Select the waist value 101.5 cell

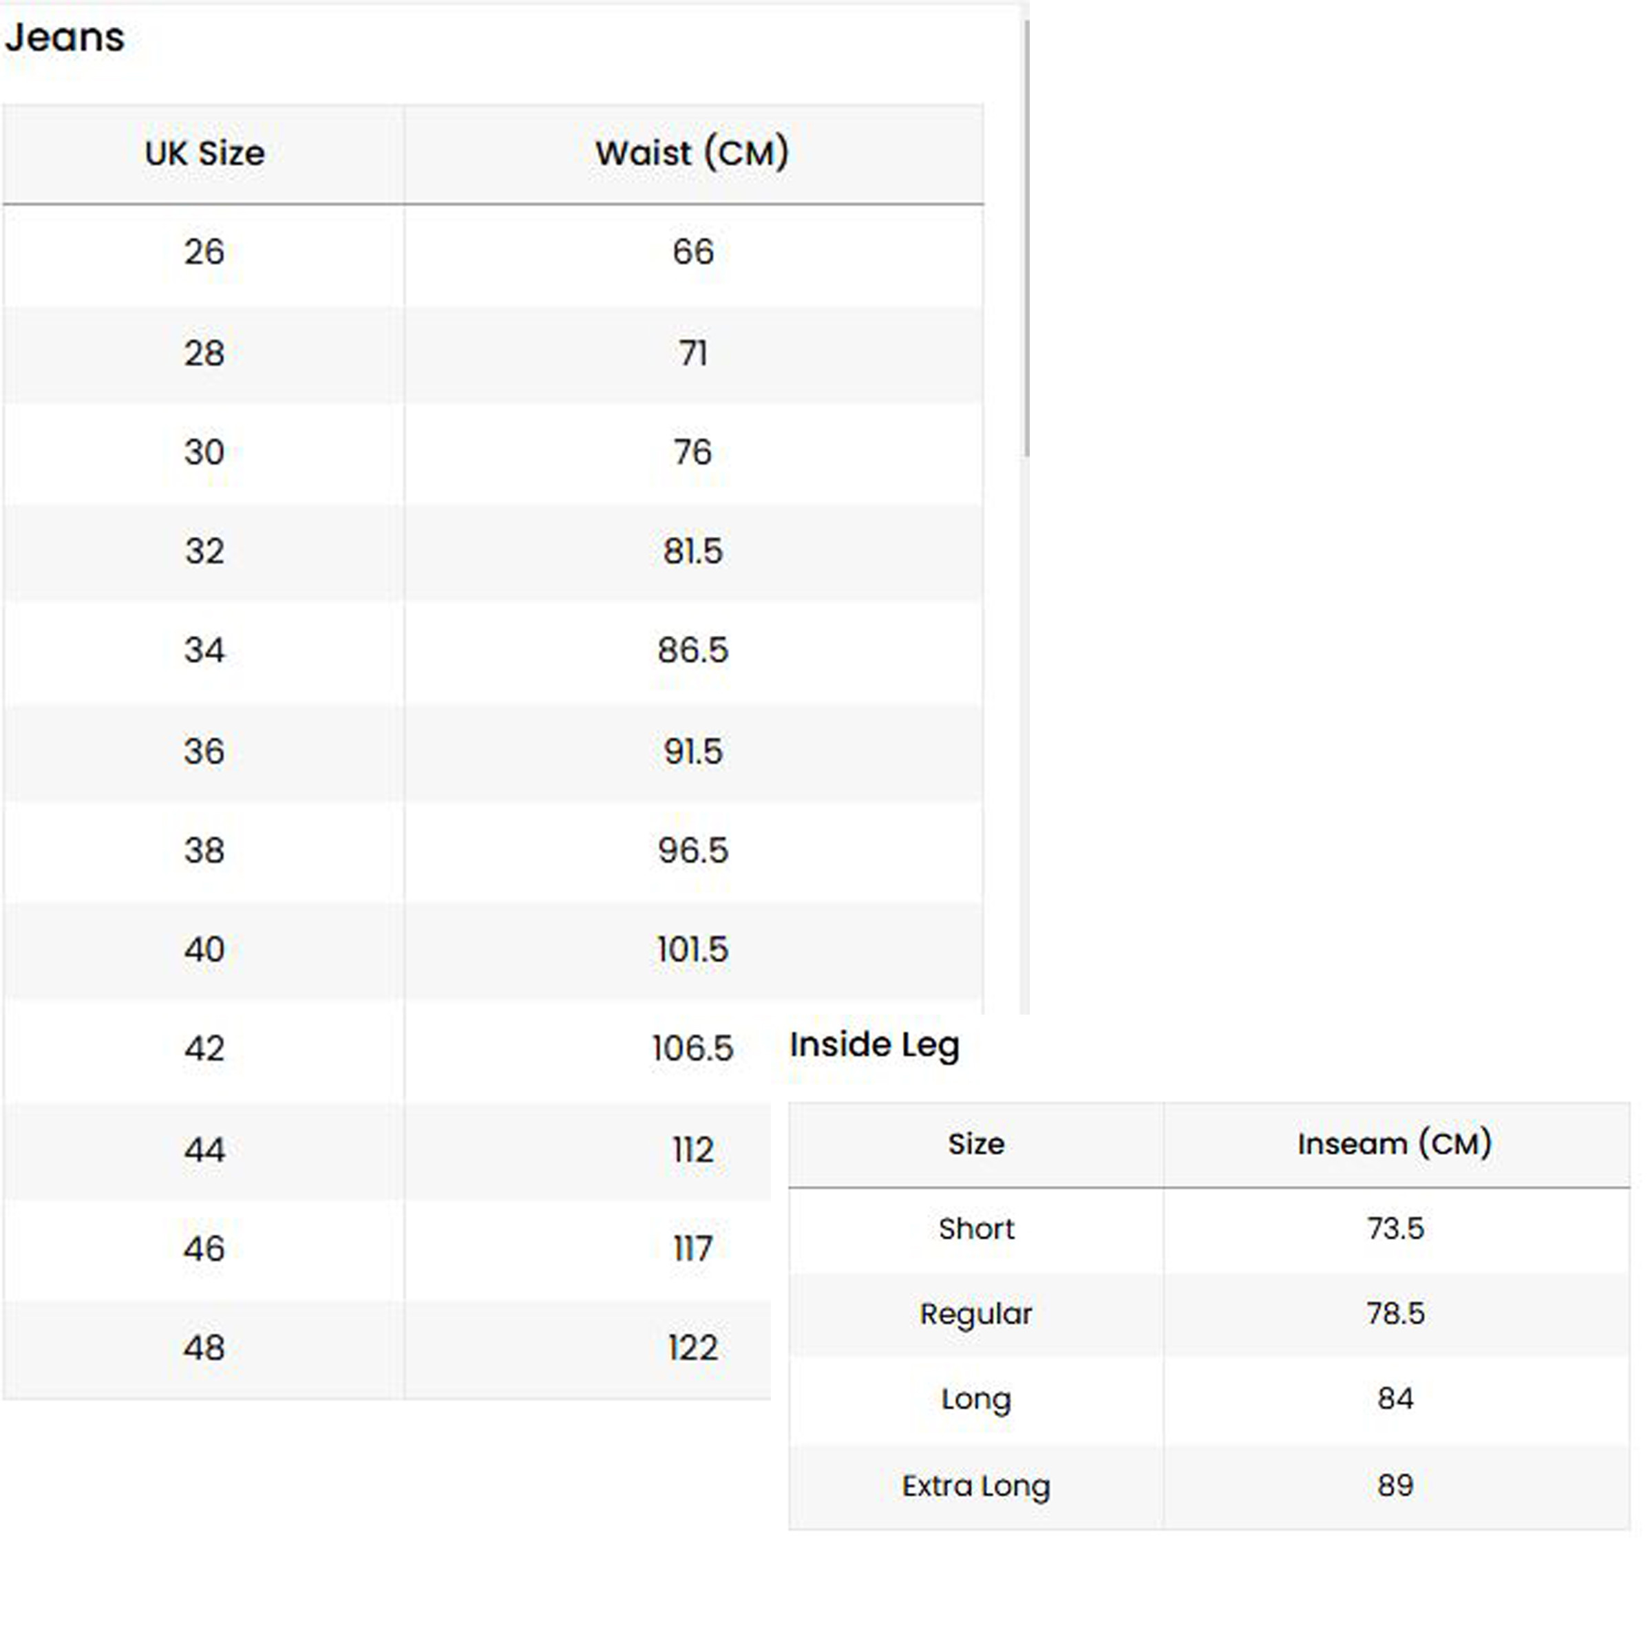(x=692, y=950)
